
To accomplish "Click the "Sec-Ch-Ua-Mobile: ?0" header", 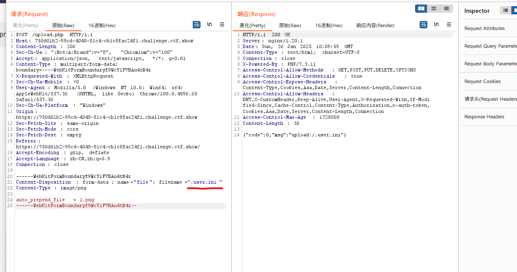I will (47, 82).
